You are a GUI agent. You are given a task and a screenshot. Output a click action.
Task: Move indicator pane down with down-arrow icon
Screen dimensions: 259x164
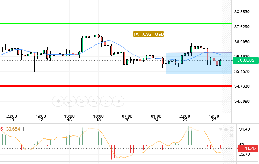coord(221,129)
